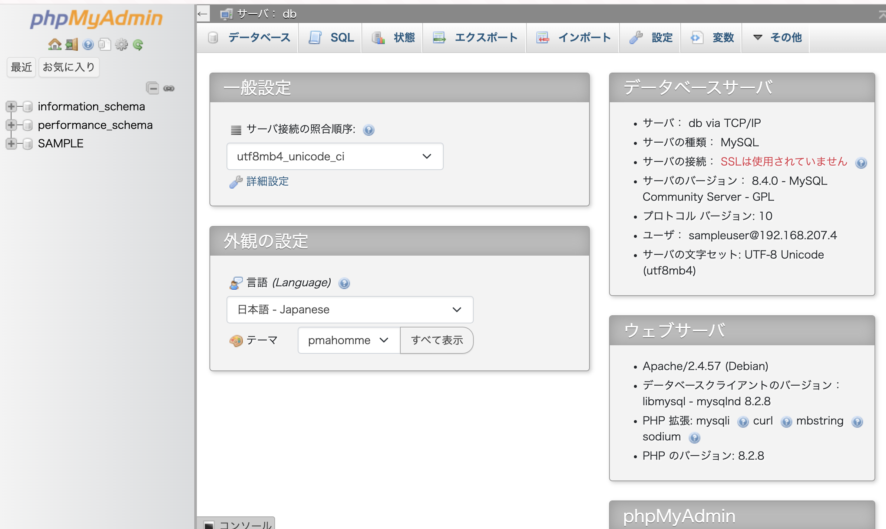Open help icon after mbstring extension

[857, 422]
